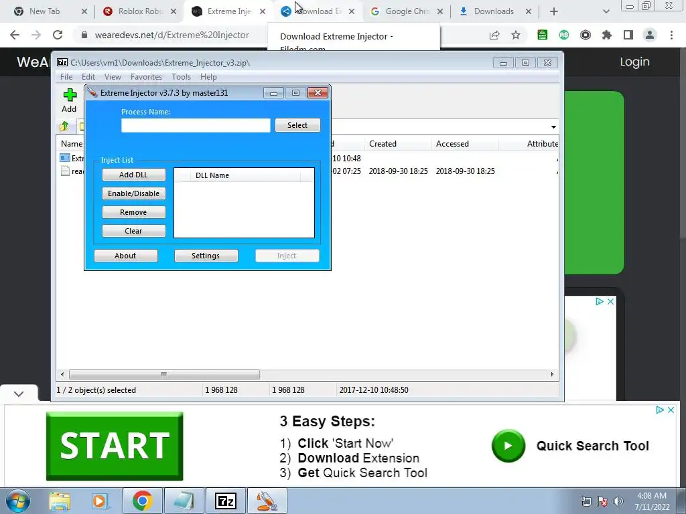
Task: Open the green spreadsheet extension icon
Action: 542,35
